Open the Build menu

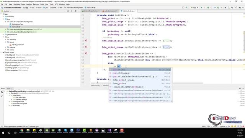pyautogui.click(x=42, y=4)
